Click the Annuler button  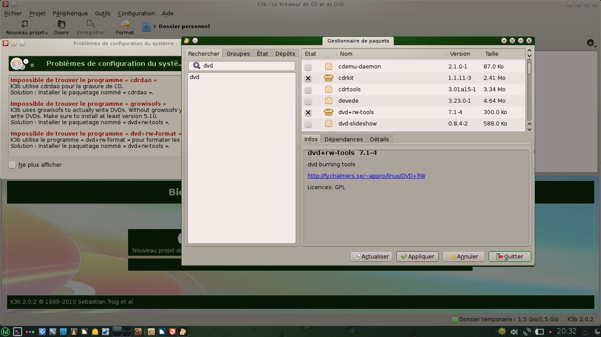(x=464, y=256)
